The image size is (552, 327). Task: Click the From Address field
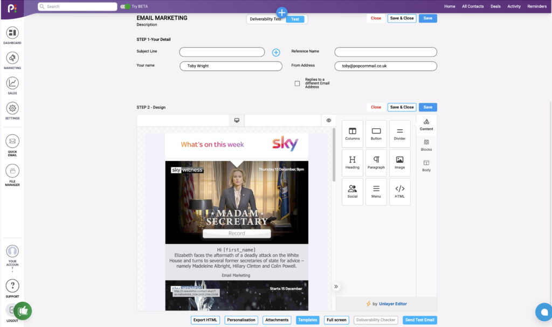[x=385, y=66]
